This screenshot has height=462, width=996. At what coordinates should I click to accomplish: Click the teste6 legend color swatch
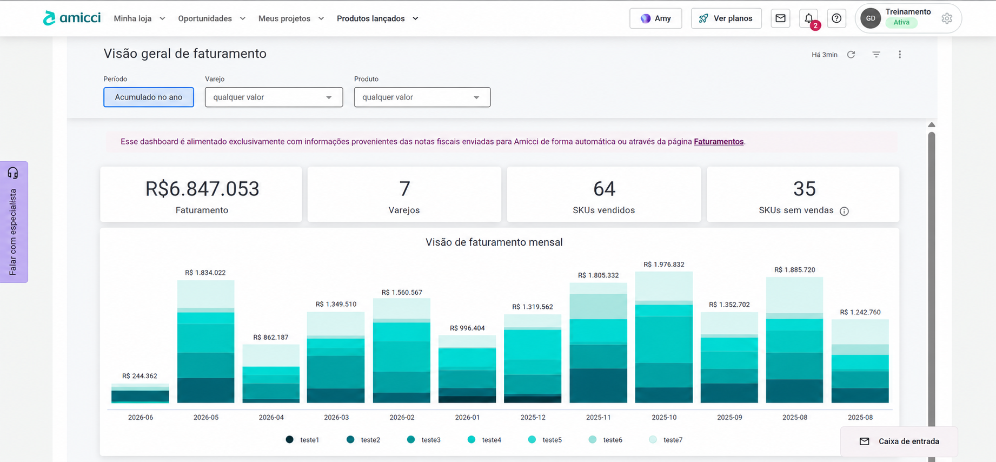click(x=593, y=440)
